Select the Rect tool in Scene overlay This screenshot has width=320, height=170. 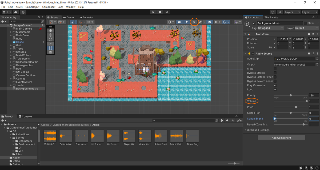point(50,48)
